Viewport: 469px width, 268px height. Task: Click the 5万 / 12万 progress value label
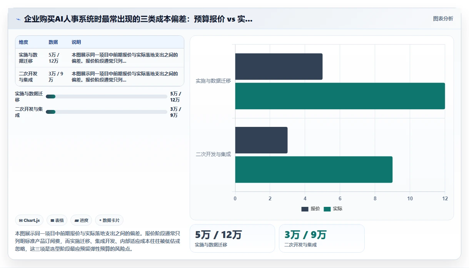[175, 97]
